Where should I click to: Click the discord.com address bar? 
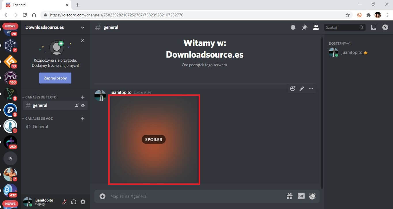[117, 15]
